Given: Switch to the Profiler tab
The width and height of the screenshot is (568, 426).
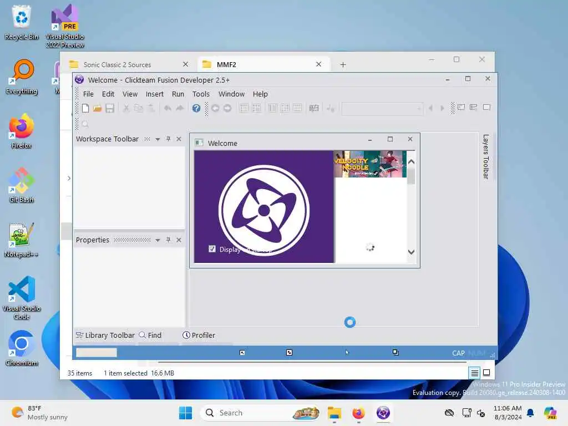Looking at the screenshot, I should click(199, 336).
